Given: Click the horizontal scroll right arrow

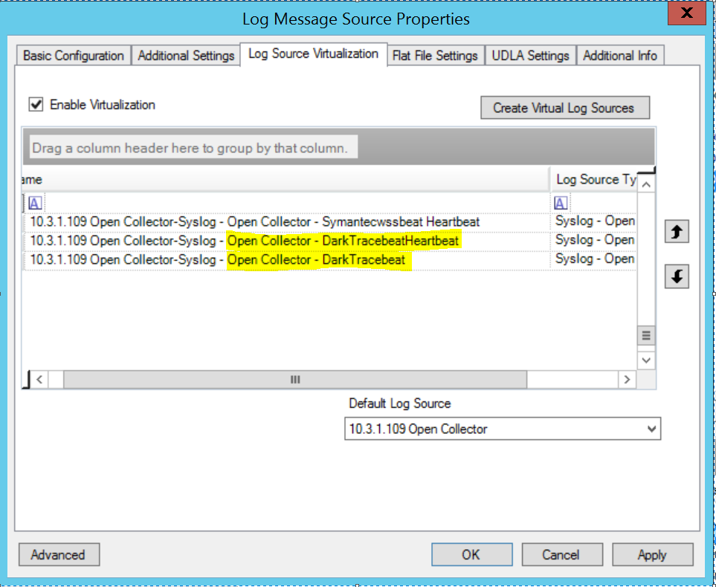Looking at the screenshot, I should tap(628, 380).
